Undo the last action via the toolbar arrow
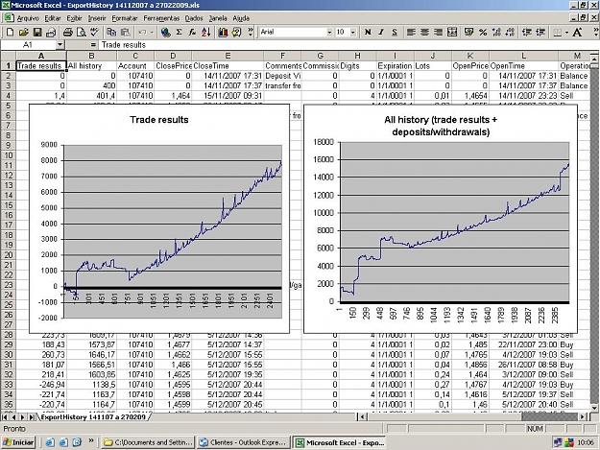The height and width of the screenshot is (450, 600). tap(142, 32)
